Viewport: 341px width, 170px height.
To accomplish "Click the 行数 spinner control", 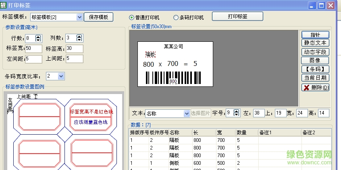I will click(x=38, y=38).
